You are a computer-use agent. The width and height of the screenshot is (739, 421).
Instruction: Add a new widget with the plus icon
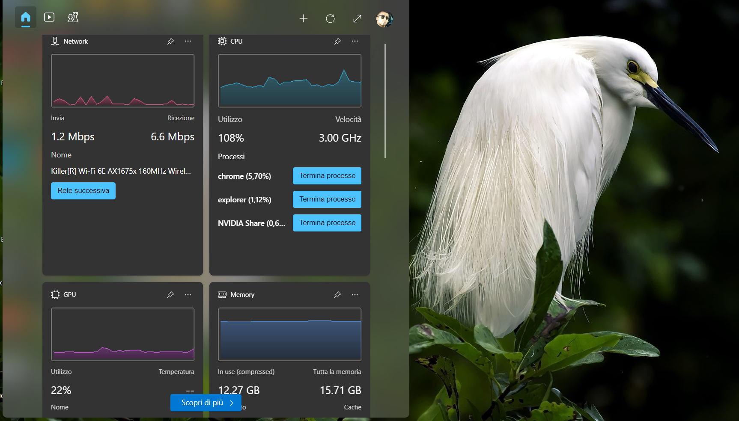[304, 18]
